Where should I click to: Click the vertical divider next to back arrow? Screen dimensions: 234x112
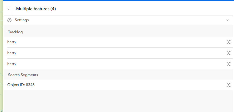[x=12, y=9]
